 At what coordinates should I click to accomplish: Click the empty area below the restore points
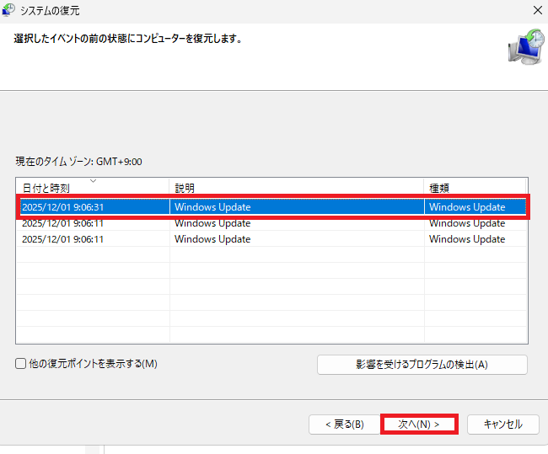click(x=270, y=295)
